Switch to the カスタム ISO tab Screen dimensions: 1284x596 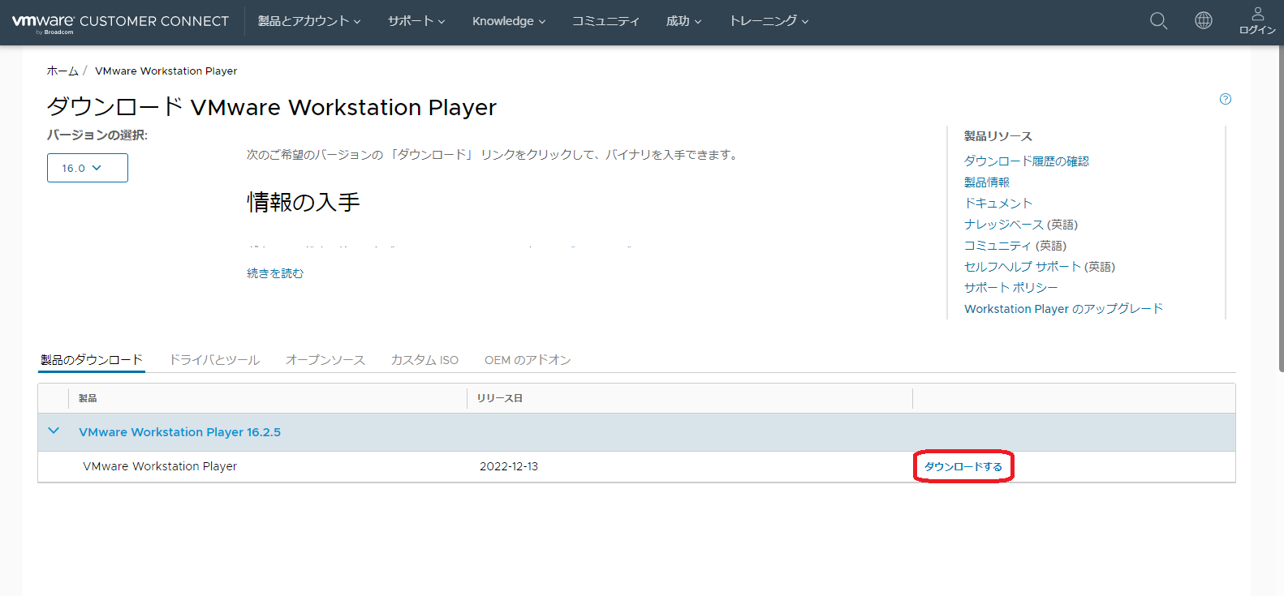coord(424,360)
